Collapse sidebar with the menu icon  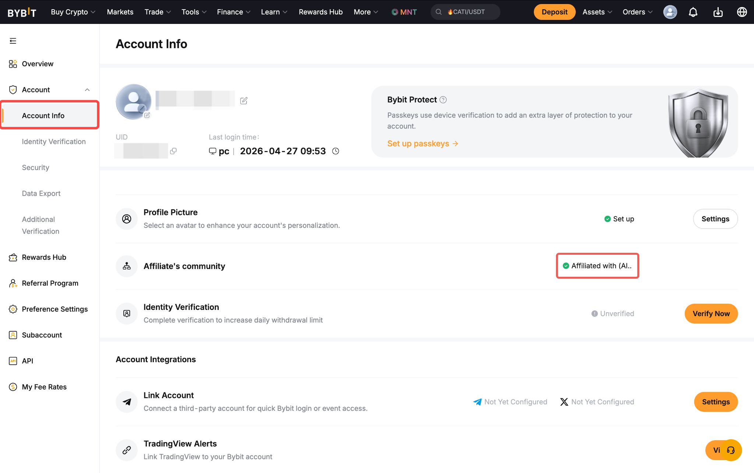(13, 41)
